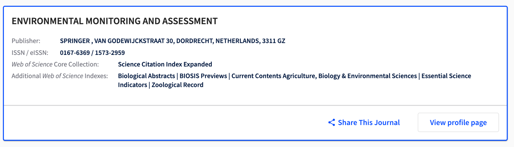Viewport: 514px width, 147px height.
Task: Click the Springer publisher address text
Action: tap(172, 41)
